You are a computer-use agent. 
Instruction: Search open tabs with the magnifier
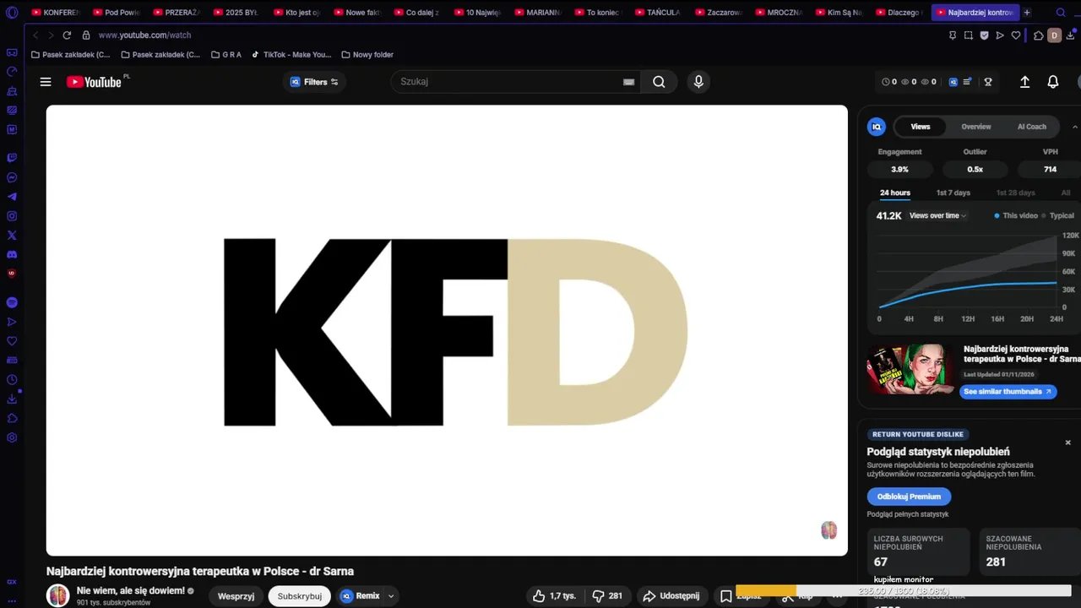[1062, 13]
